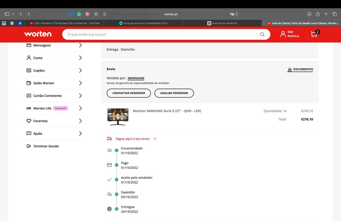The image size is (341, 221).
Task: Open sidebar dropdown arrow next to sidebar icon
Action: click(x=13, y=14)
